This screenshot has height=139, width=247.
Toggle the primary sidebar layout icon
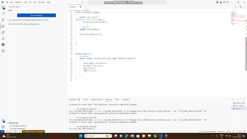tap(217, 2)
